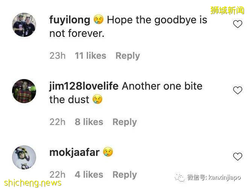Screen dimensions: 249x189
Task: Like fuyilong's comment with heart icon
Action: (x=238, y=24)
